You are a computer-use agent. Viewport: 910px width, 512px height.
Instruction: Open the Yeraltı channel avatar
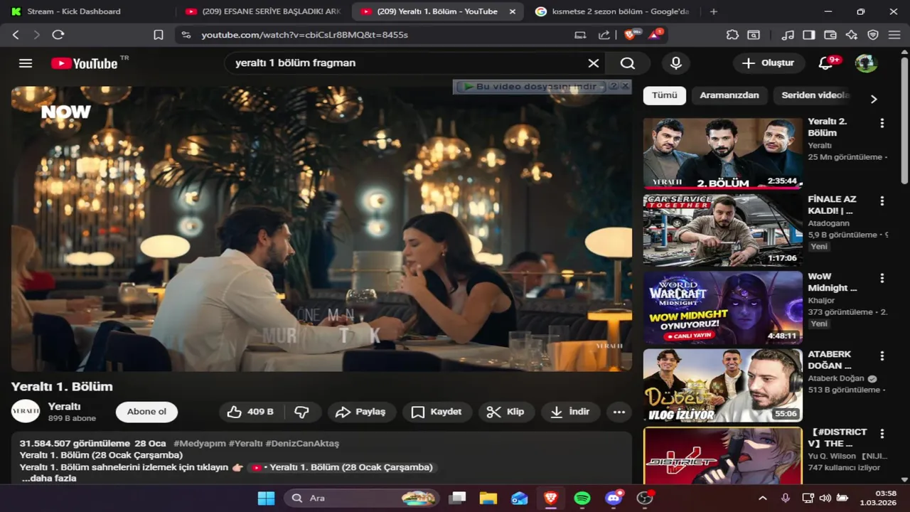point(26,412)
